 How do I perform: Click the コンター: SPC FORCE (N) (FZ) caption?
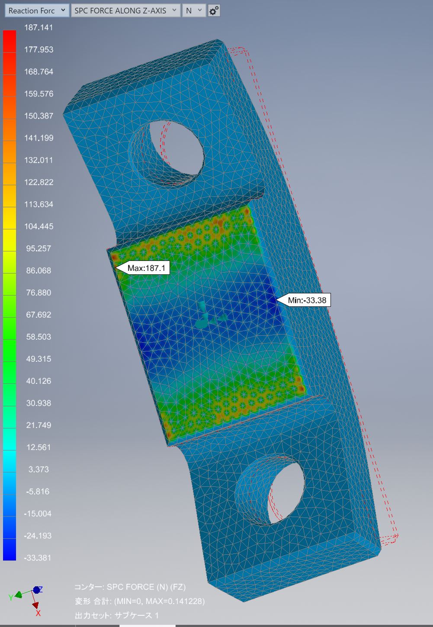130,587
